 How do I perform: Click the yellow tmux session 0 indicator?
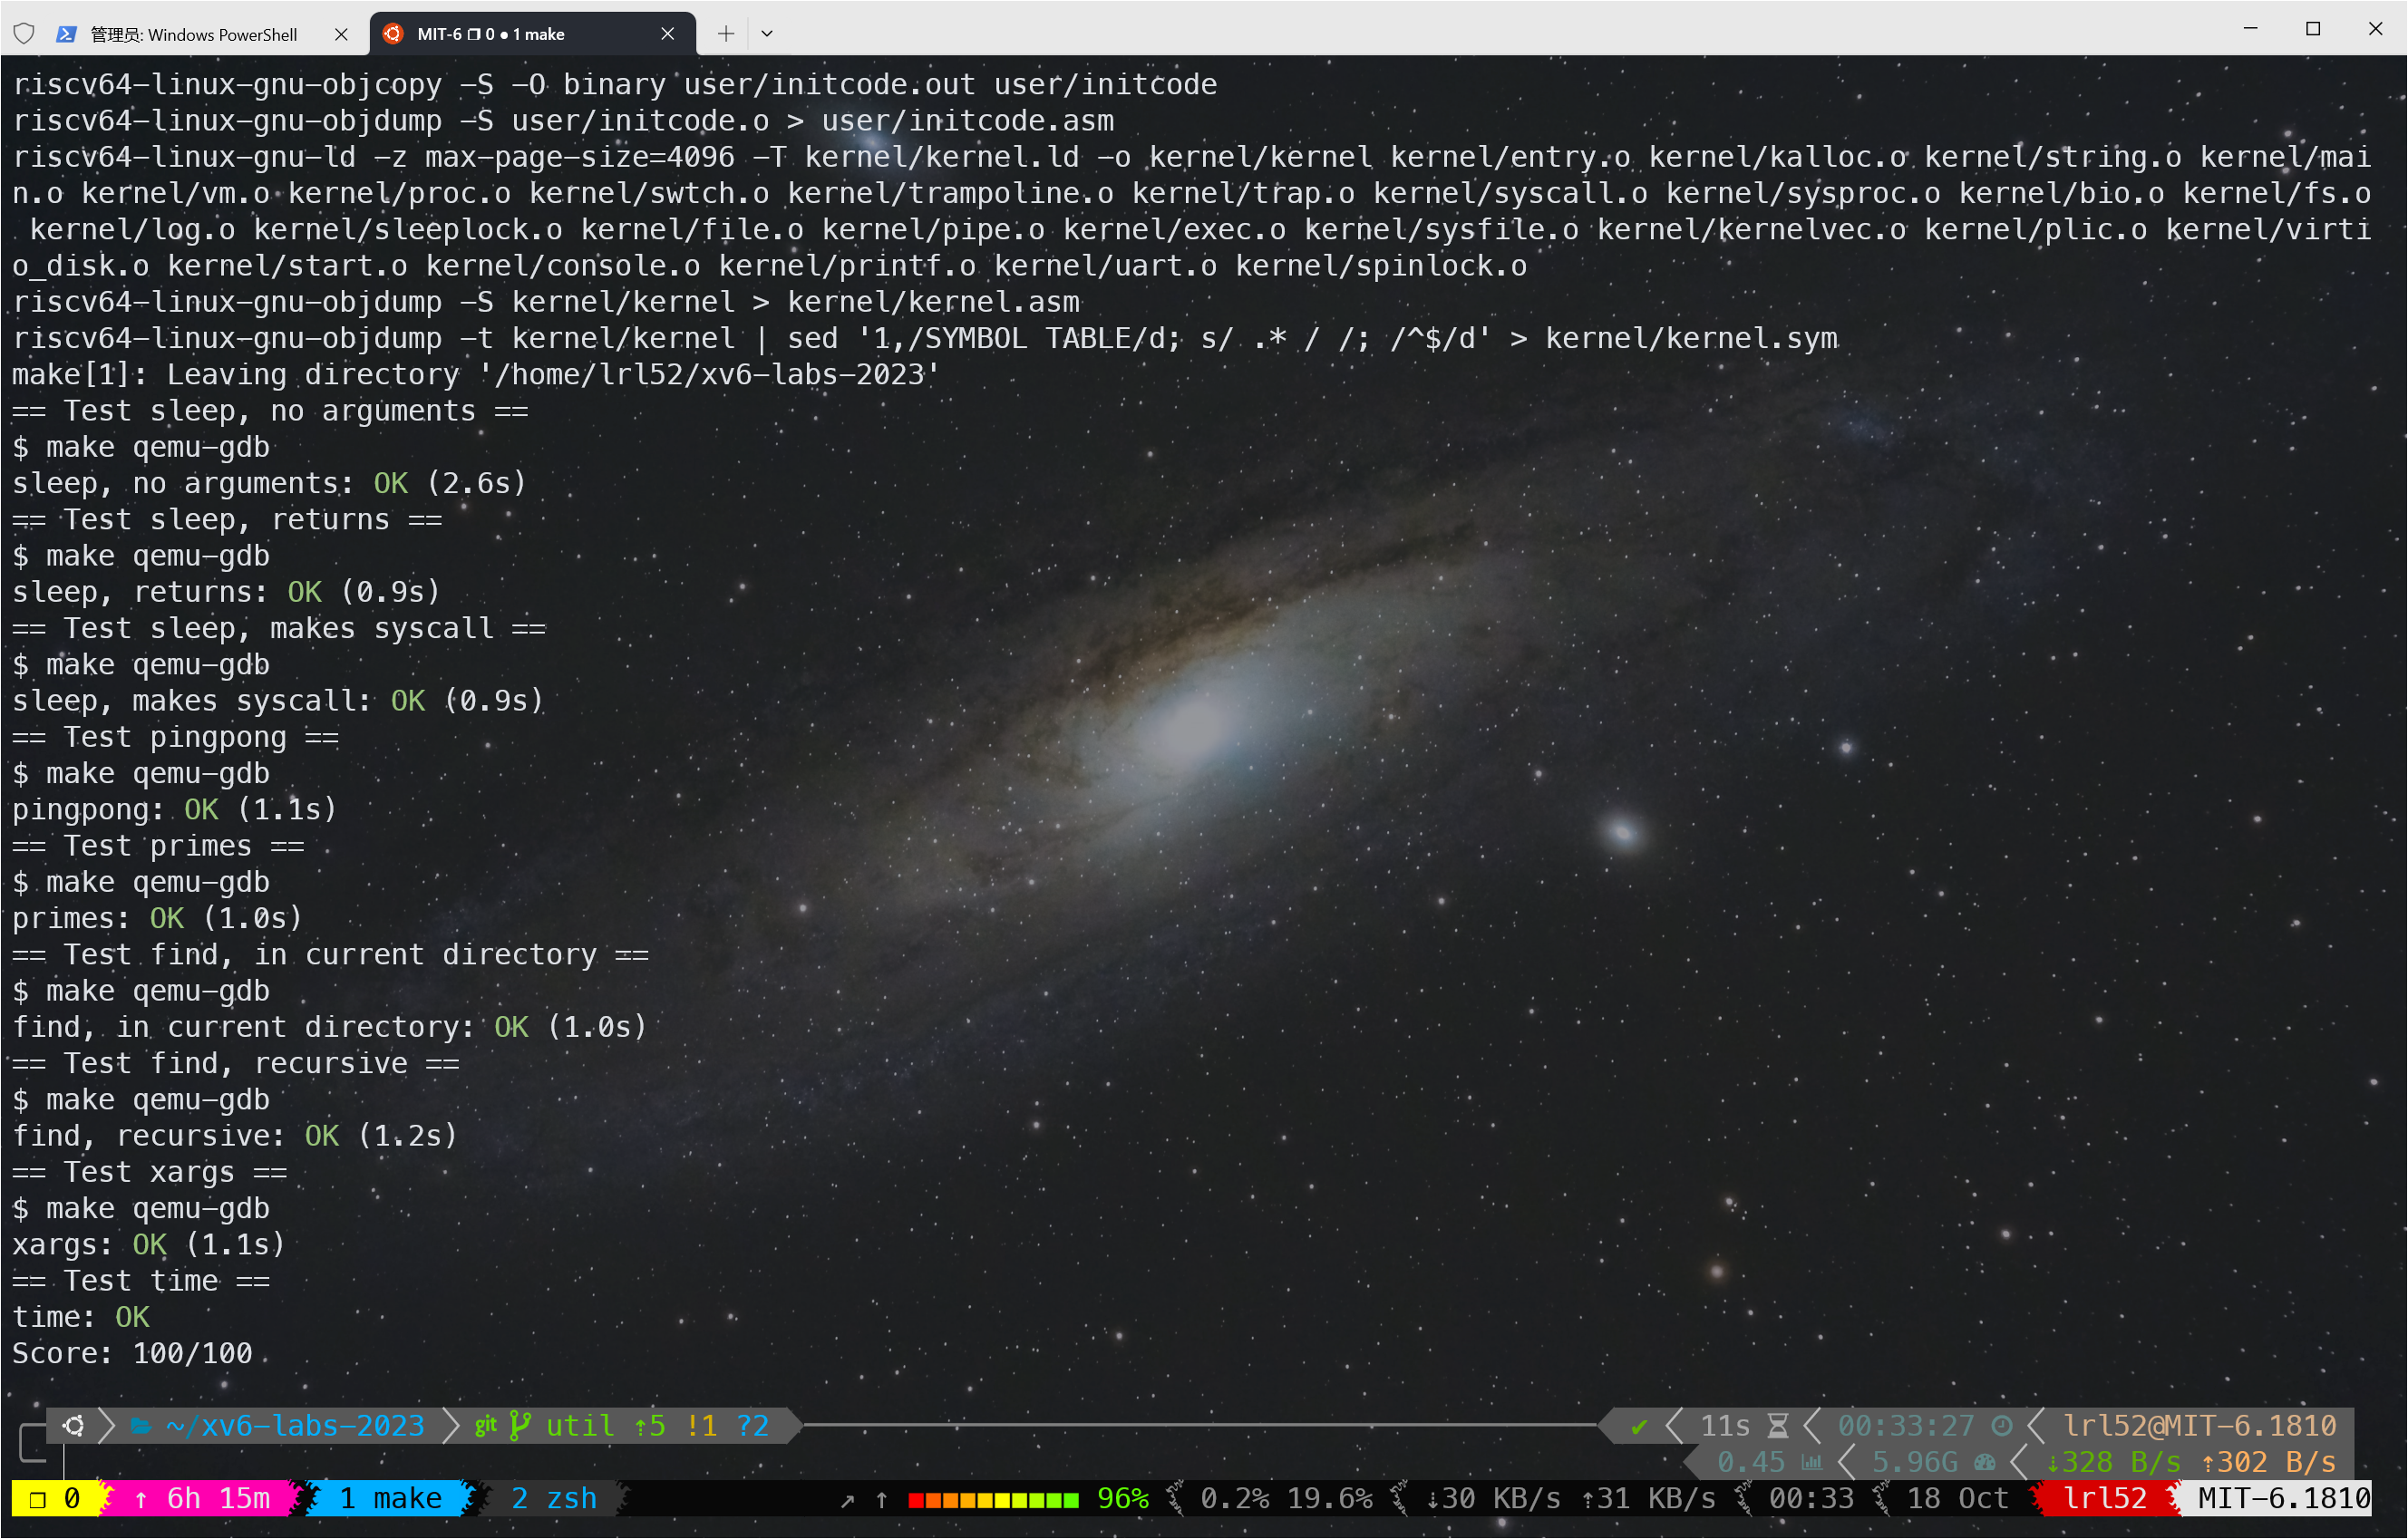(55, 1499)
